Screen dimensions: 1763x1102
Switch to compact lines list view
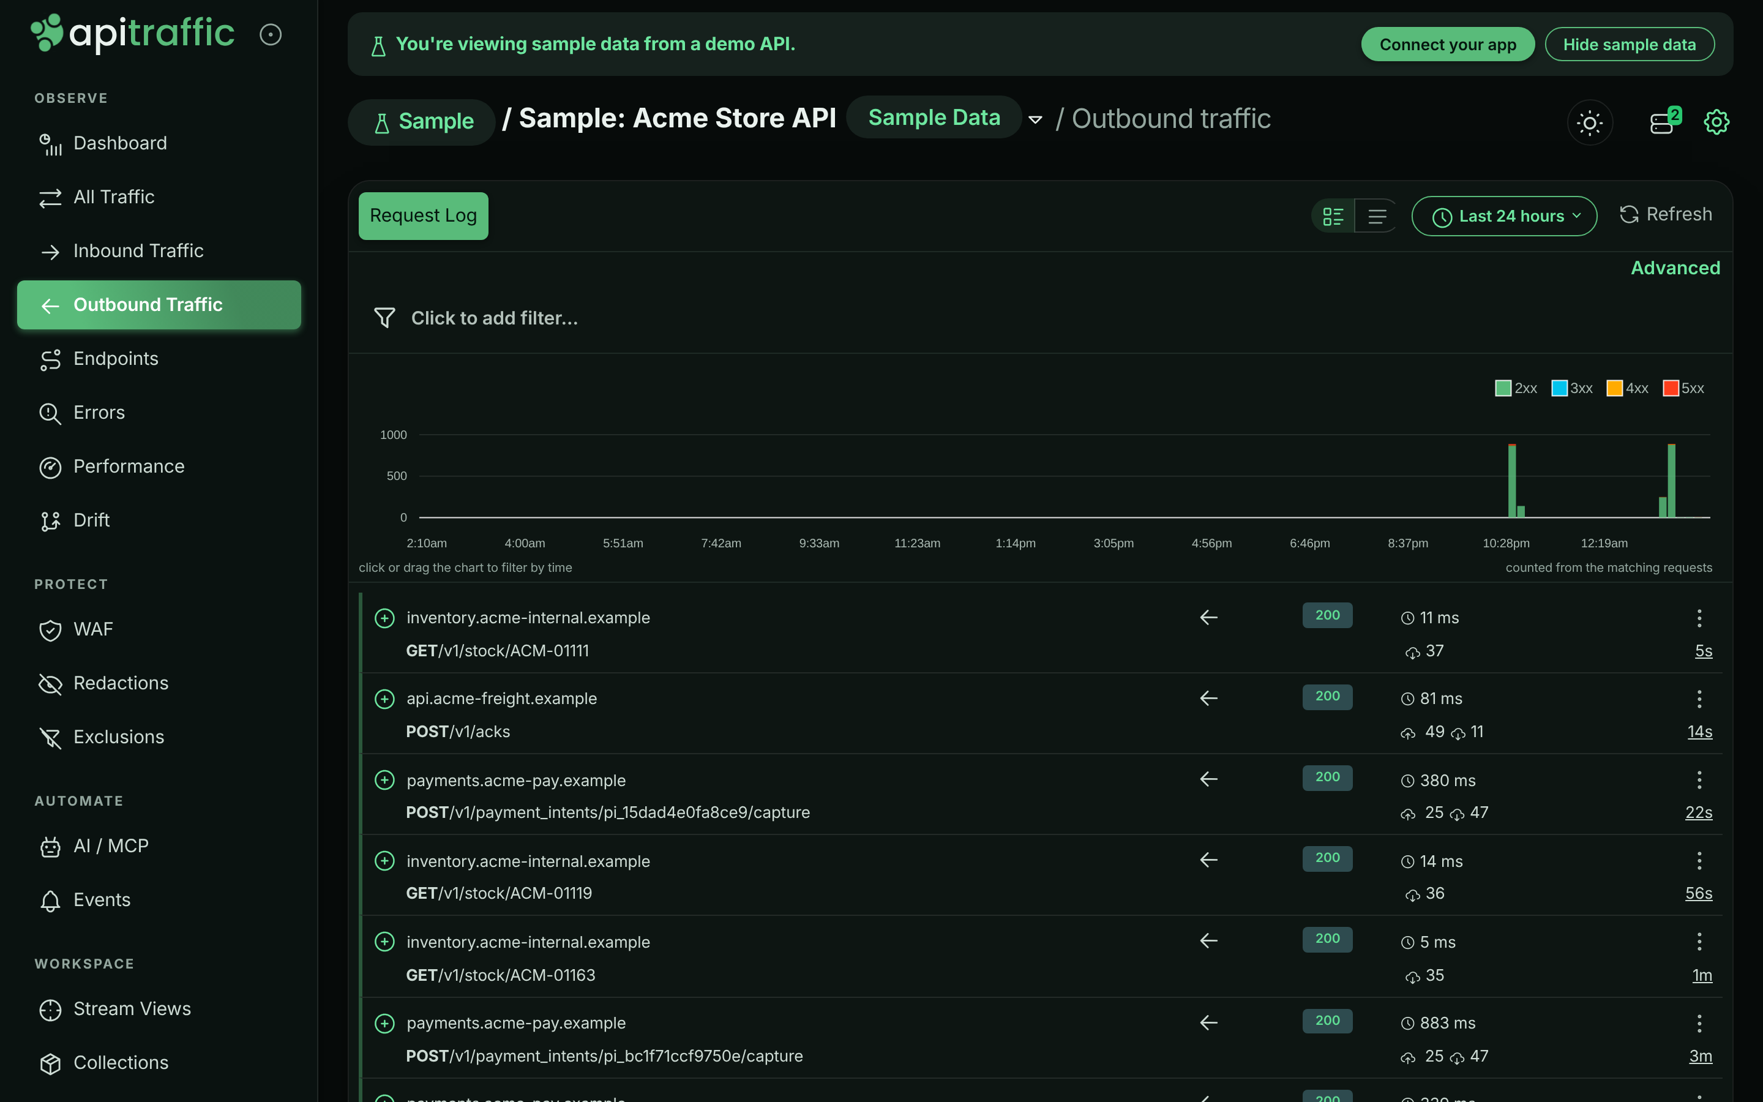click(1377, 217)
